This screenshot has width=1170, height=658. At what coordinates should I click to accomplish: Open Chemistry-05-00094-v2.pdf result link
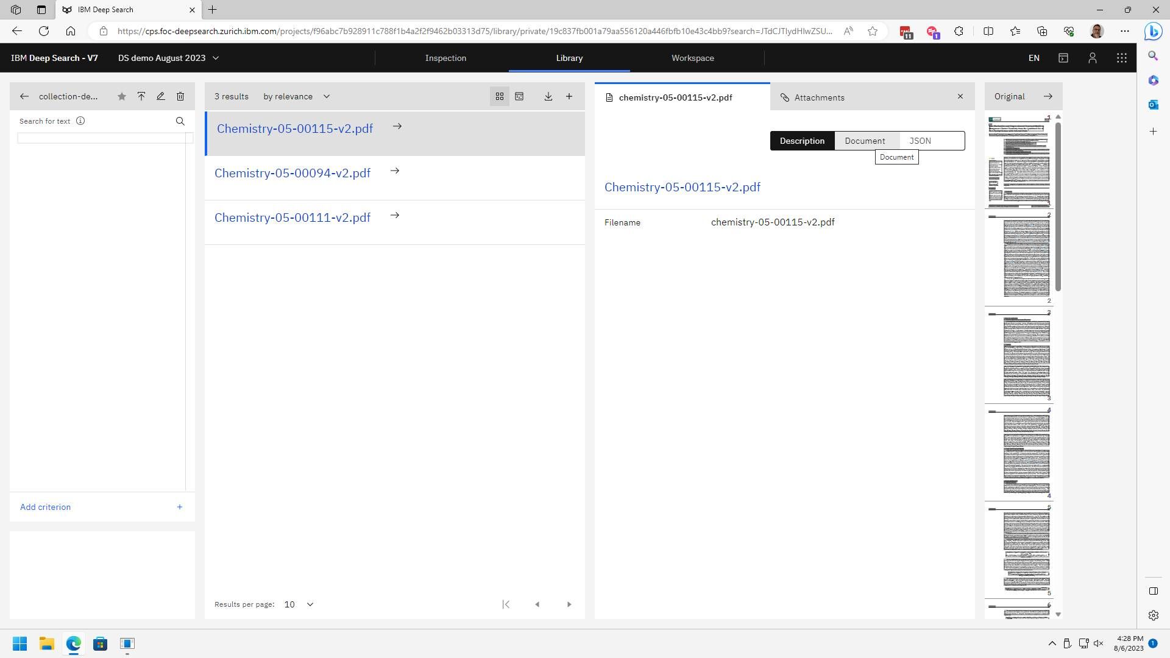pyautogui.click(x=292, y=173)
